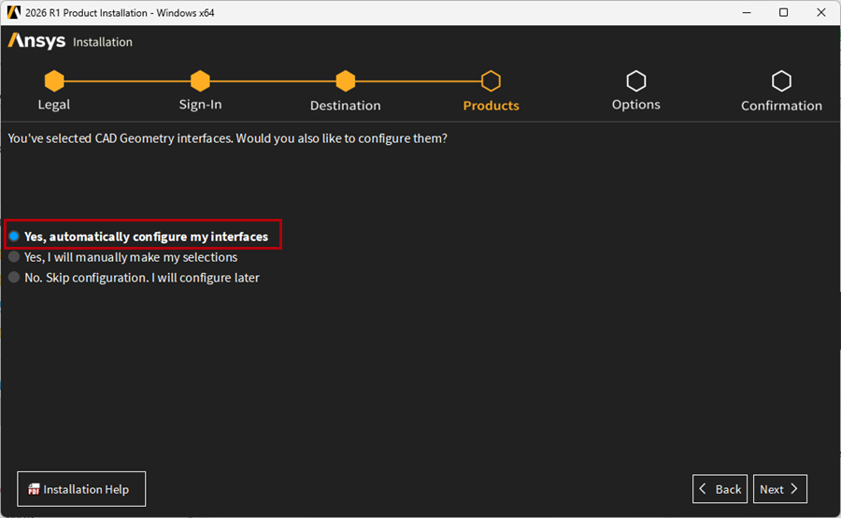Click the Legal step label
The height and width of the screenshot is (518, 841).
[53, 105]
